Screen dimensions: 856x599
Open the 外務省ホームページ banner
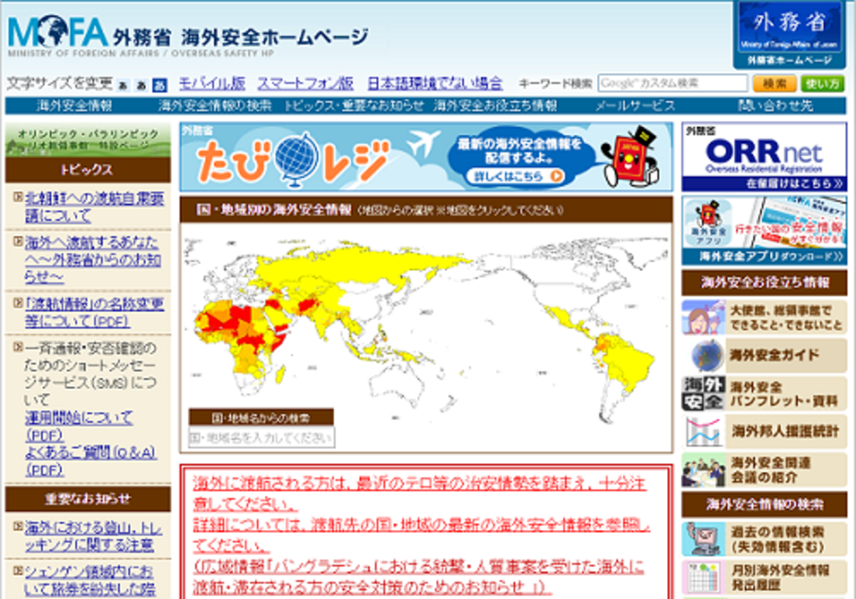[x=789, y=34]
